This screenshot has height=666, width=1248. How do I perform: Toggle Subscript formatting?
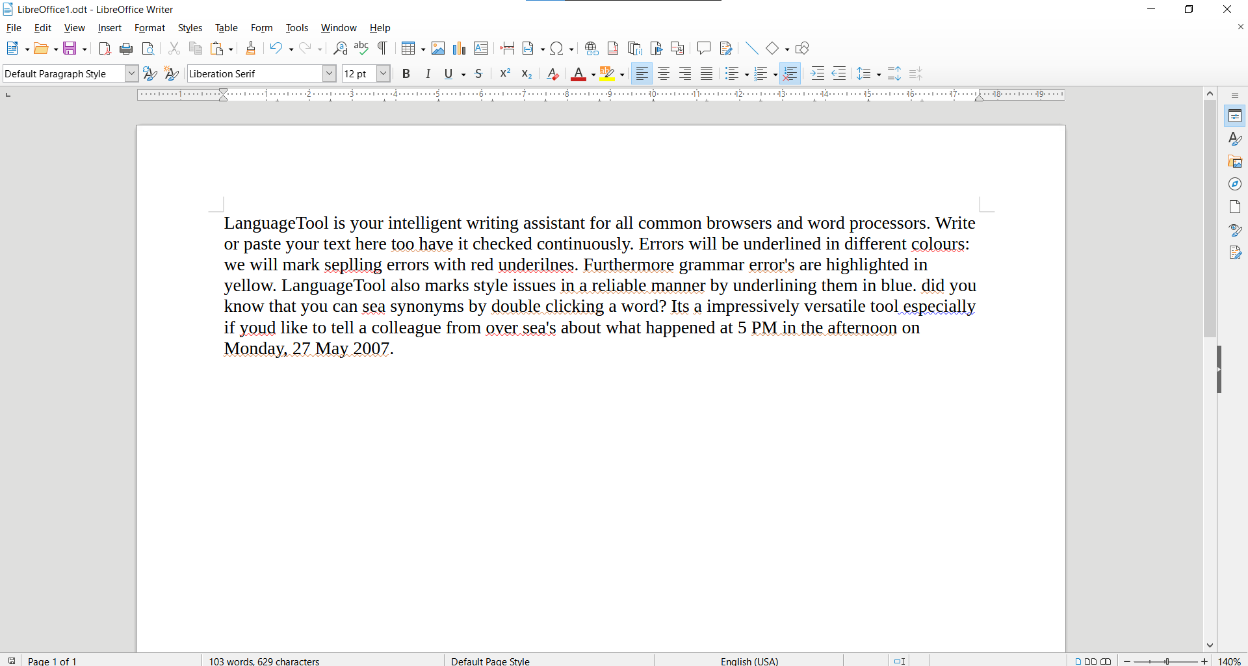tap(526, 74)
